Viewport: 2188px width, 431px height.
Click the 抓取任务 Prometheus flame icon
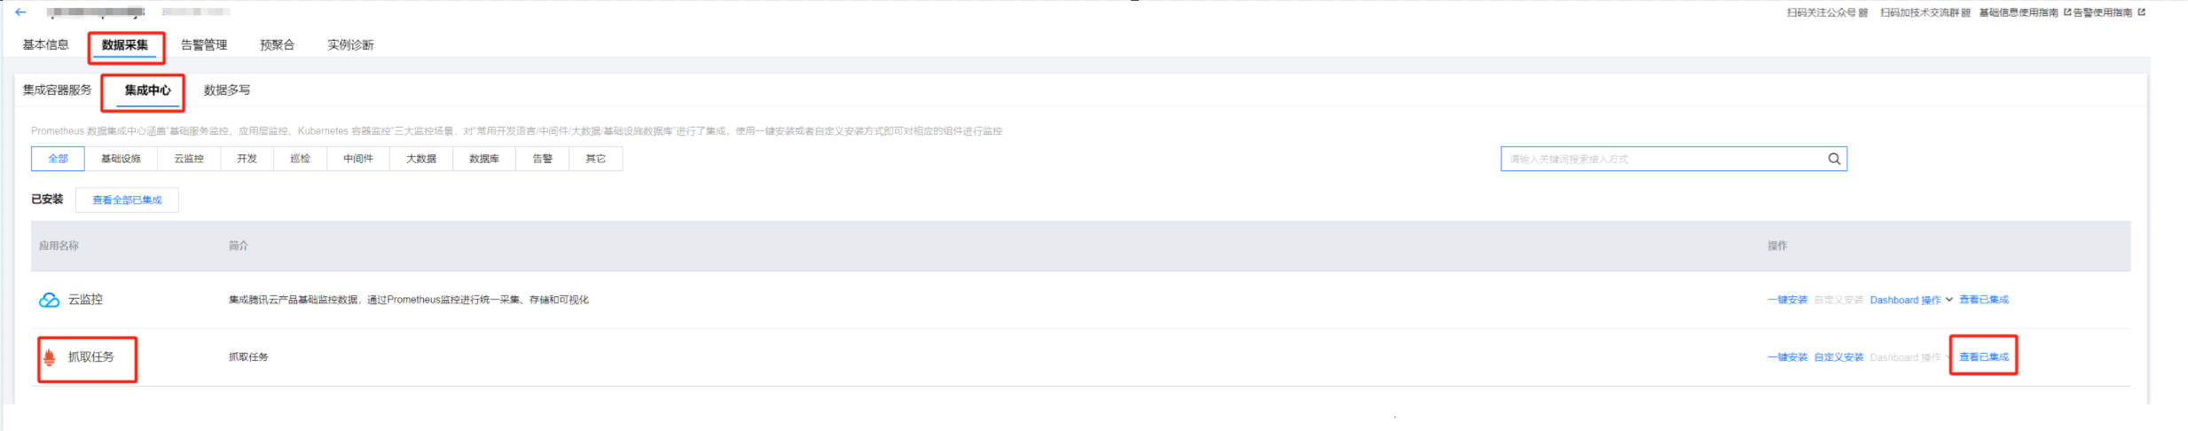[x=50, y=357]
